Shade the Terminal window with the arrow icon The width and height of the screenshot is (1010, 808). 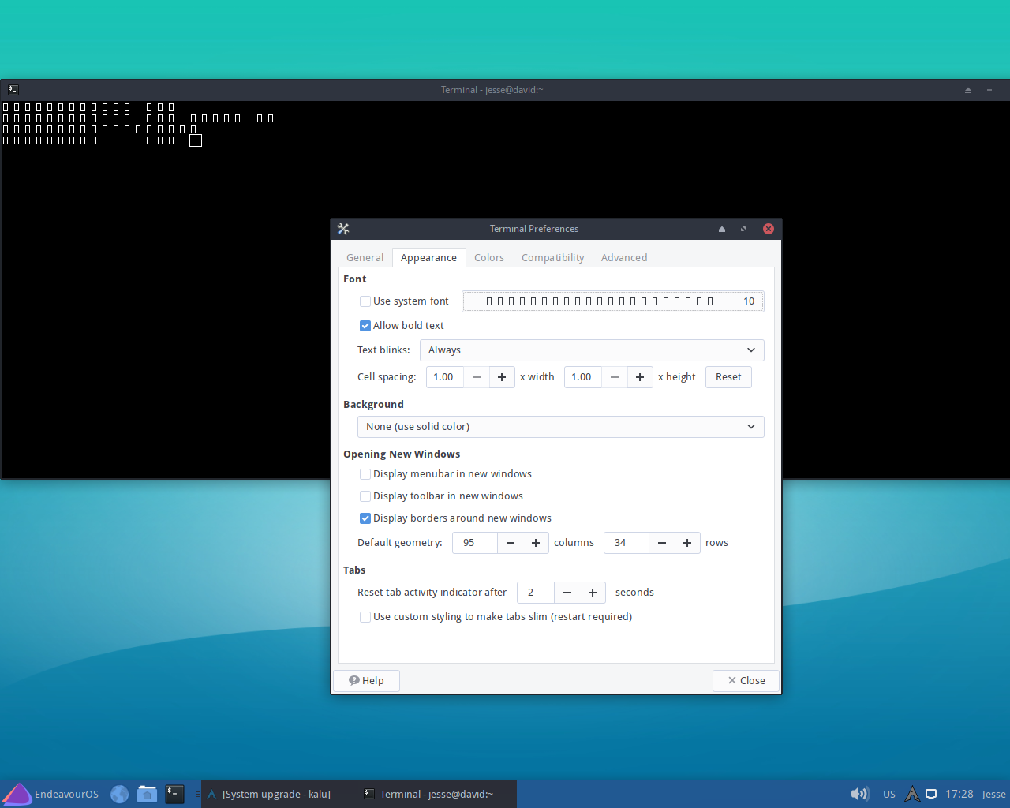(968, 90)
